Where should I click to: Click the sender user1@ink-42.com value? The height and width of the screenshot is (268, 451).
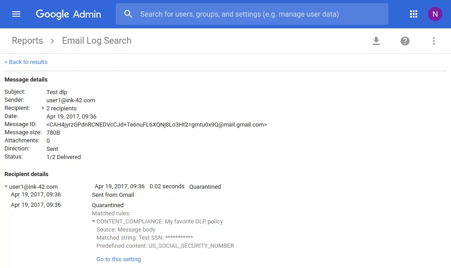(71, 100)
